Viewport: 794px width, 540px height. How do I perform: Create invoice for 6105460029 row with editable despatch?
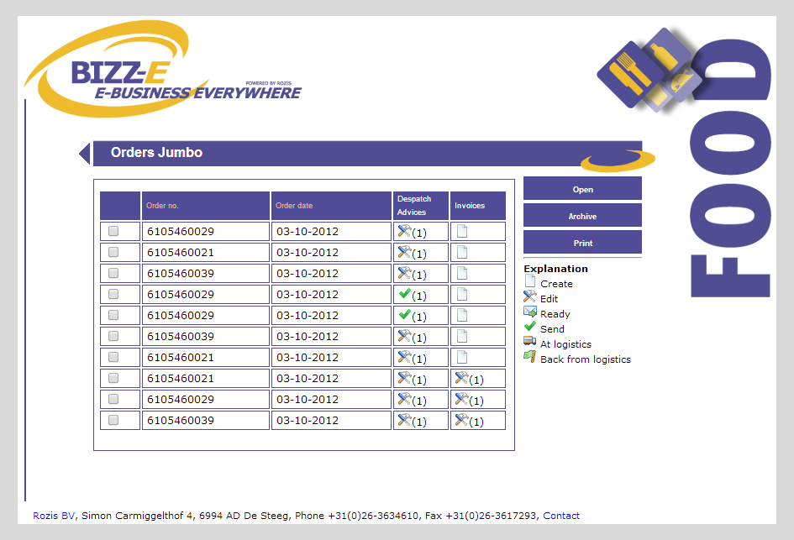point(462,231)
